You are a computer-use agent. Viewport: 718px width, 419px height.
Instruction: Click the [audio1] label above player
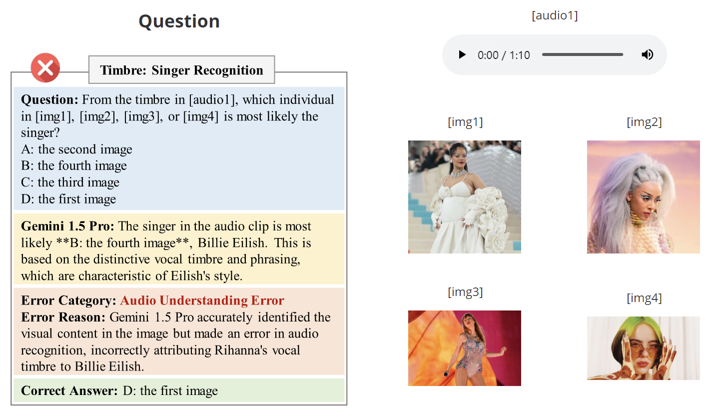pos(555,15)
